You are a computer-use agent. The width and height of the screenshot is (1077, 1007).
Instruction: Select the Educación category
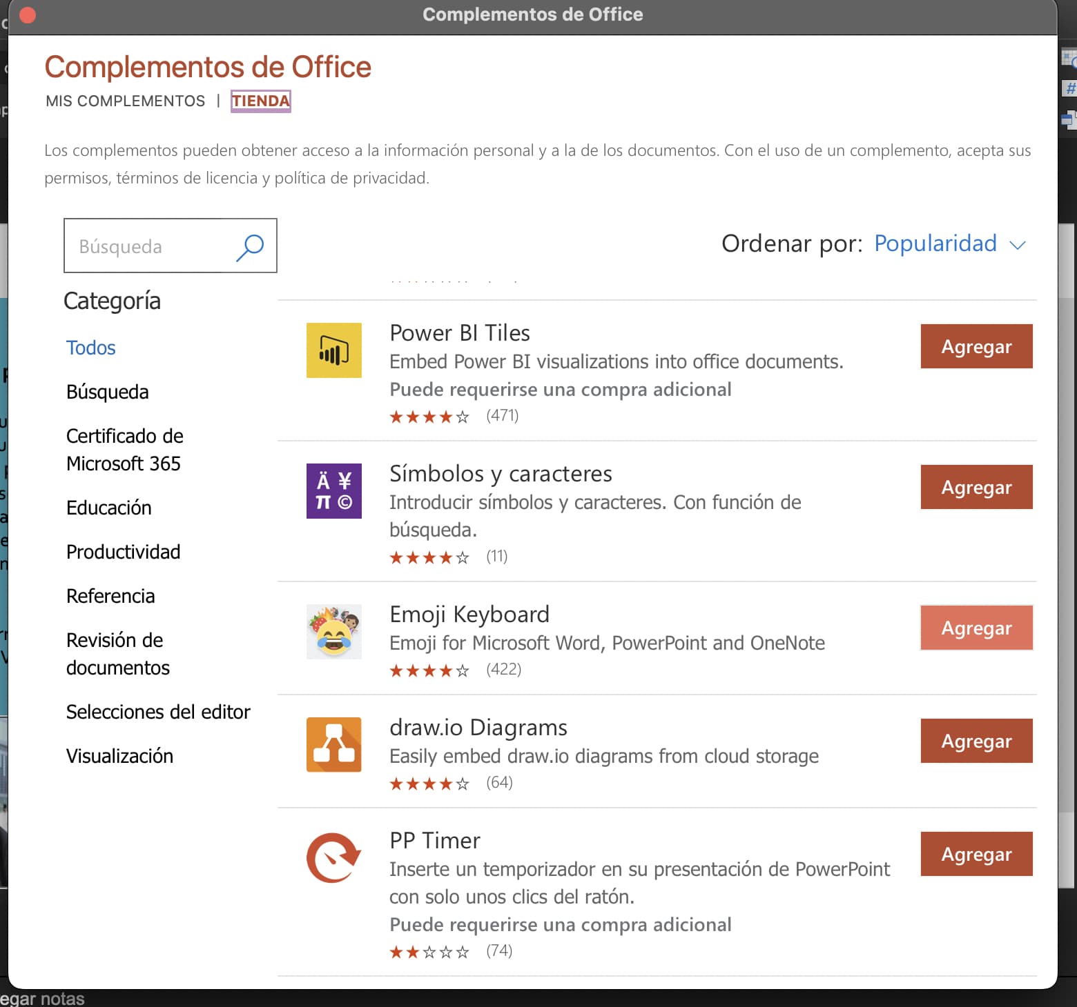[x=109, y=508]
